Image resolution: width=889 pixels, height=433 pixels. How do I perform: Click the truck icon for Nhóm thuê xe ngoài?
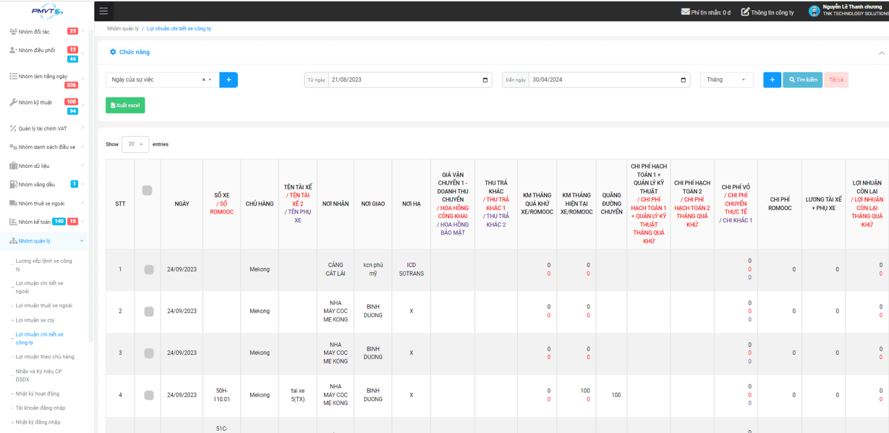13,203
